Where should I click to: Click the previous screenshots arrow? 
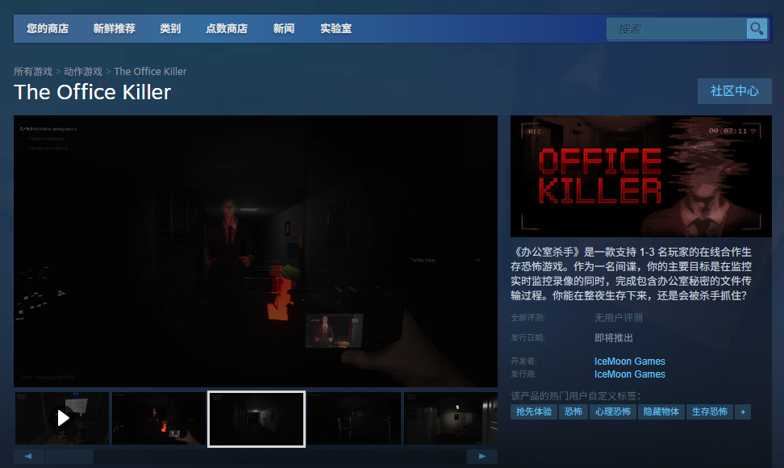point(27,456)
